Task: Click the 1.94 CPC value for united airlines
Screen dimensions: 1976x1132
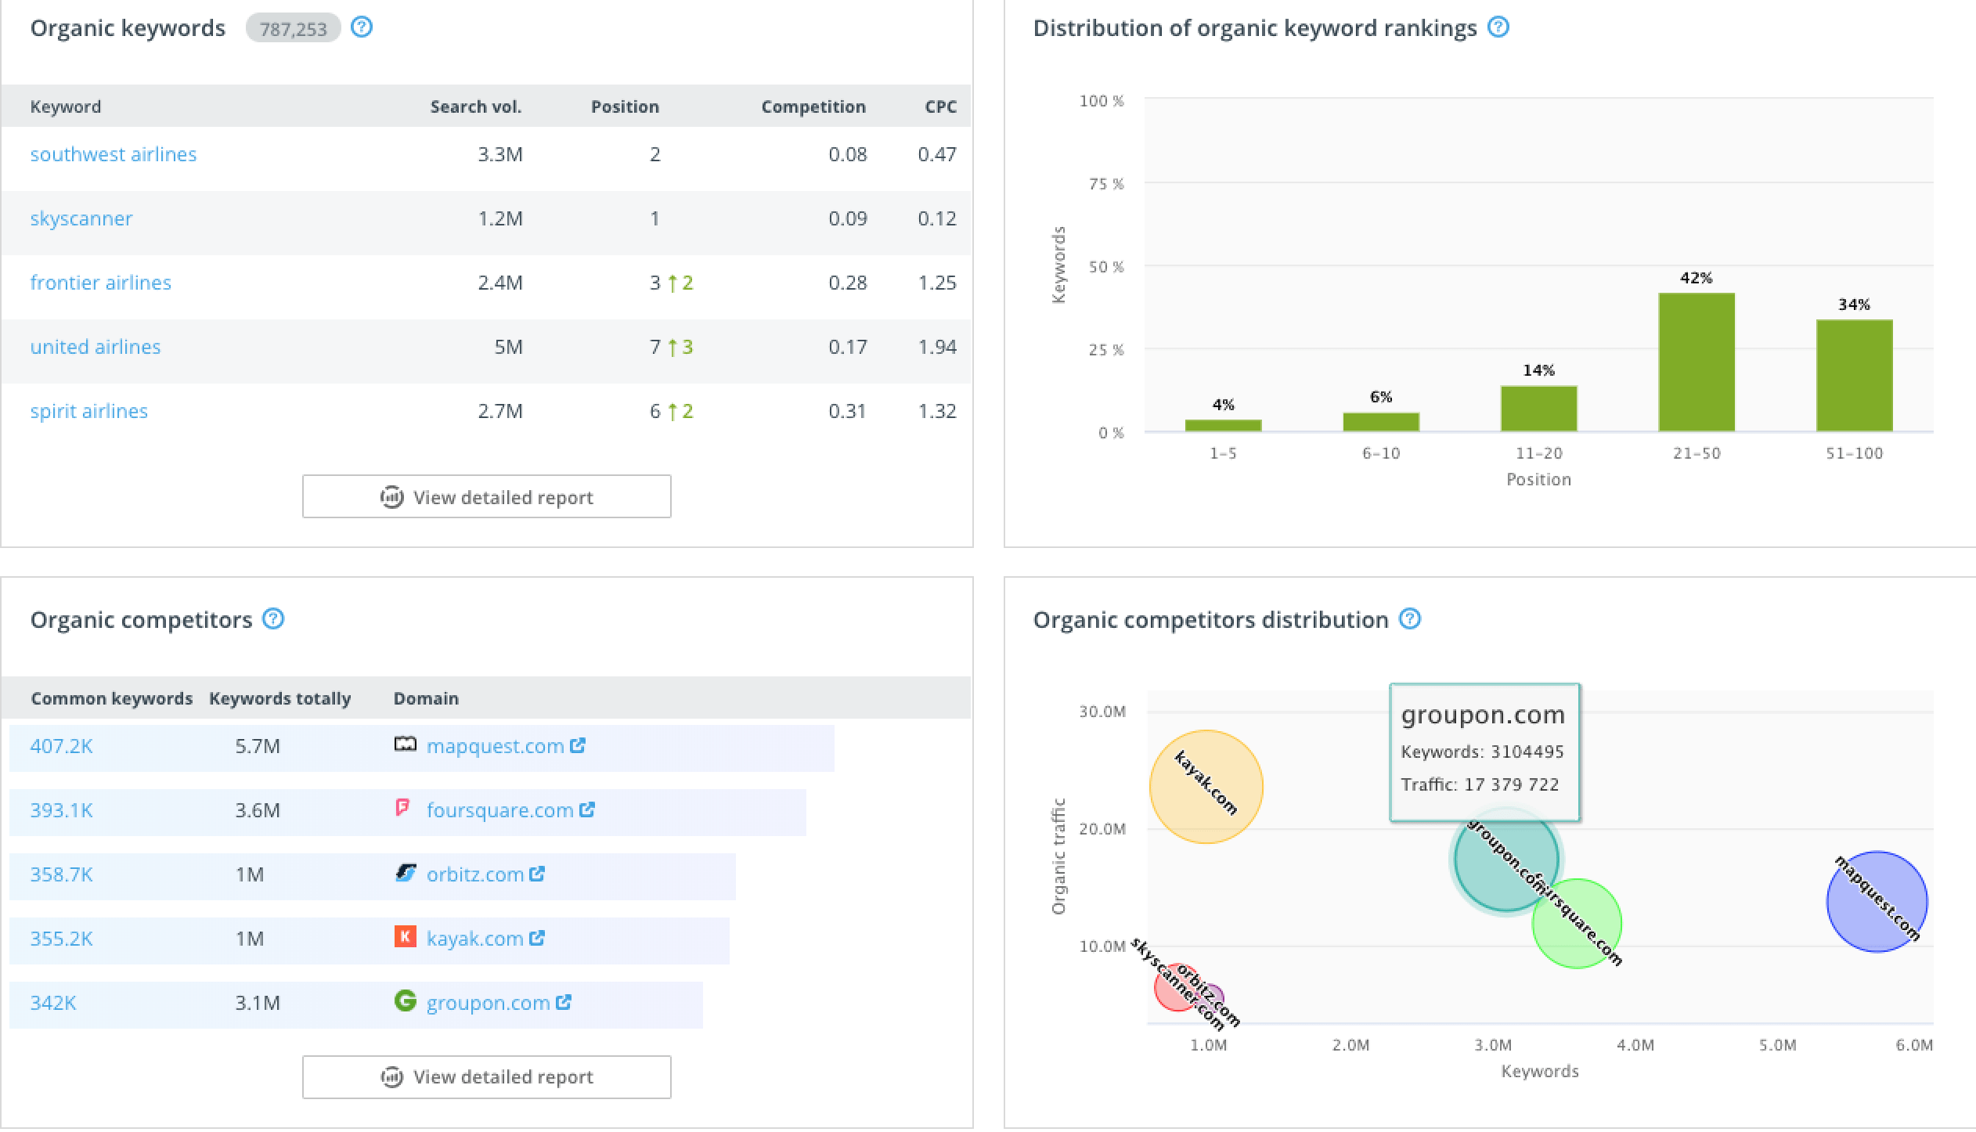Action: point(937,347)
